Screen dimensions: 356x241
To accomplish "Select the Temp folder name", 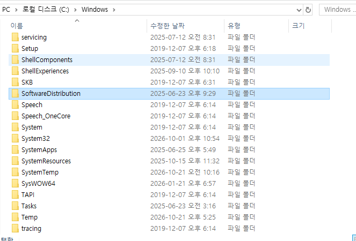I will click(x=30, y=217).
